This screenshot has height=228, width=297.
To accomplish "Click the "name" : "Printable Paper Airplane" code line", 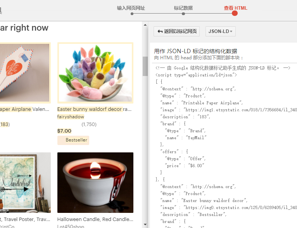I will tap(202, 103).
